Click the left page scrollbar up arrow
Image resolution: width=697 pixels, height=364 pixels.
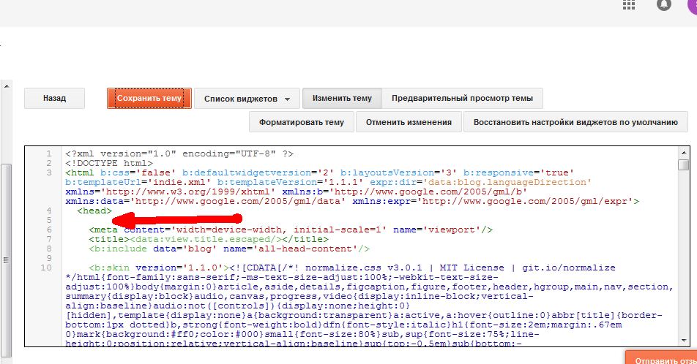point(6,86)
